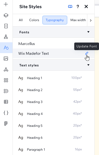This screenshot has width=99, height=155.
Task: Click the Add Elements plus icon
Action: (6, 4)
